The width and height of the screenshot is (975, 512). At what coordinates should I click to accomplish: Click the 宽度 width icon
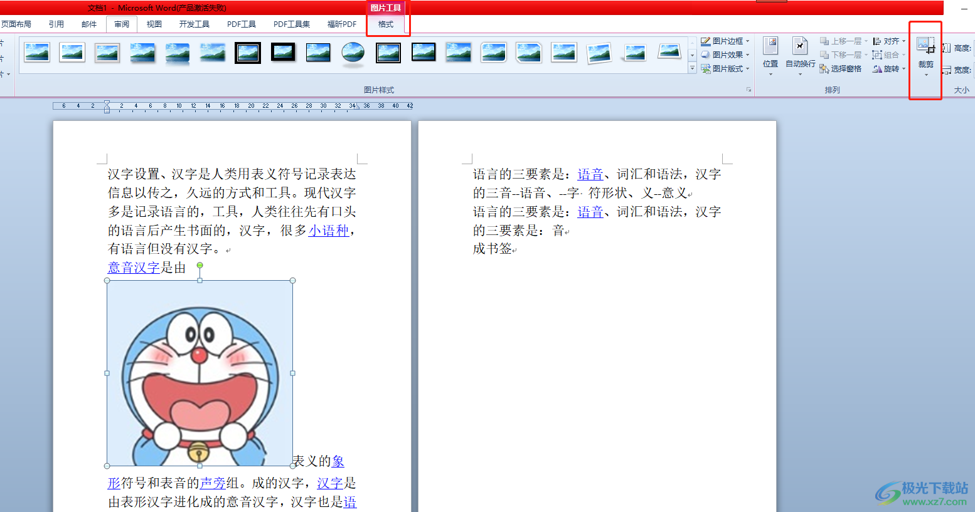(947, 70)
